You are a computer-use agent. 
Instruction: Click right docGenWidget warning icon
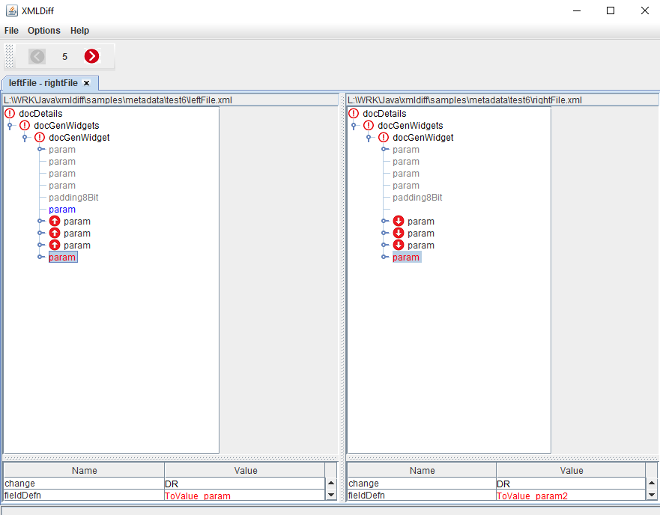[384, 137]
